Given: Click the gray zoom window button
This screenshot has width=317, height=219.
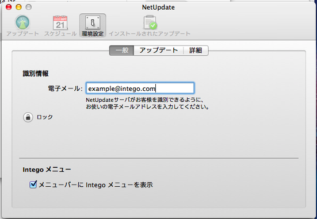Looking at the screenshot, I should 29,7.
